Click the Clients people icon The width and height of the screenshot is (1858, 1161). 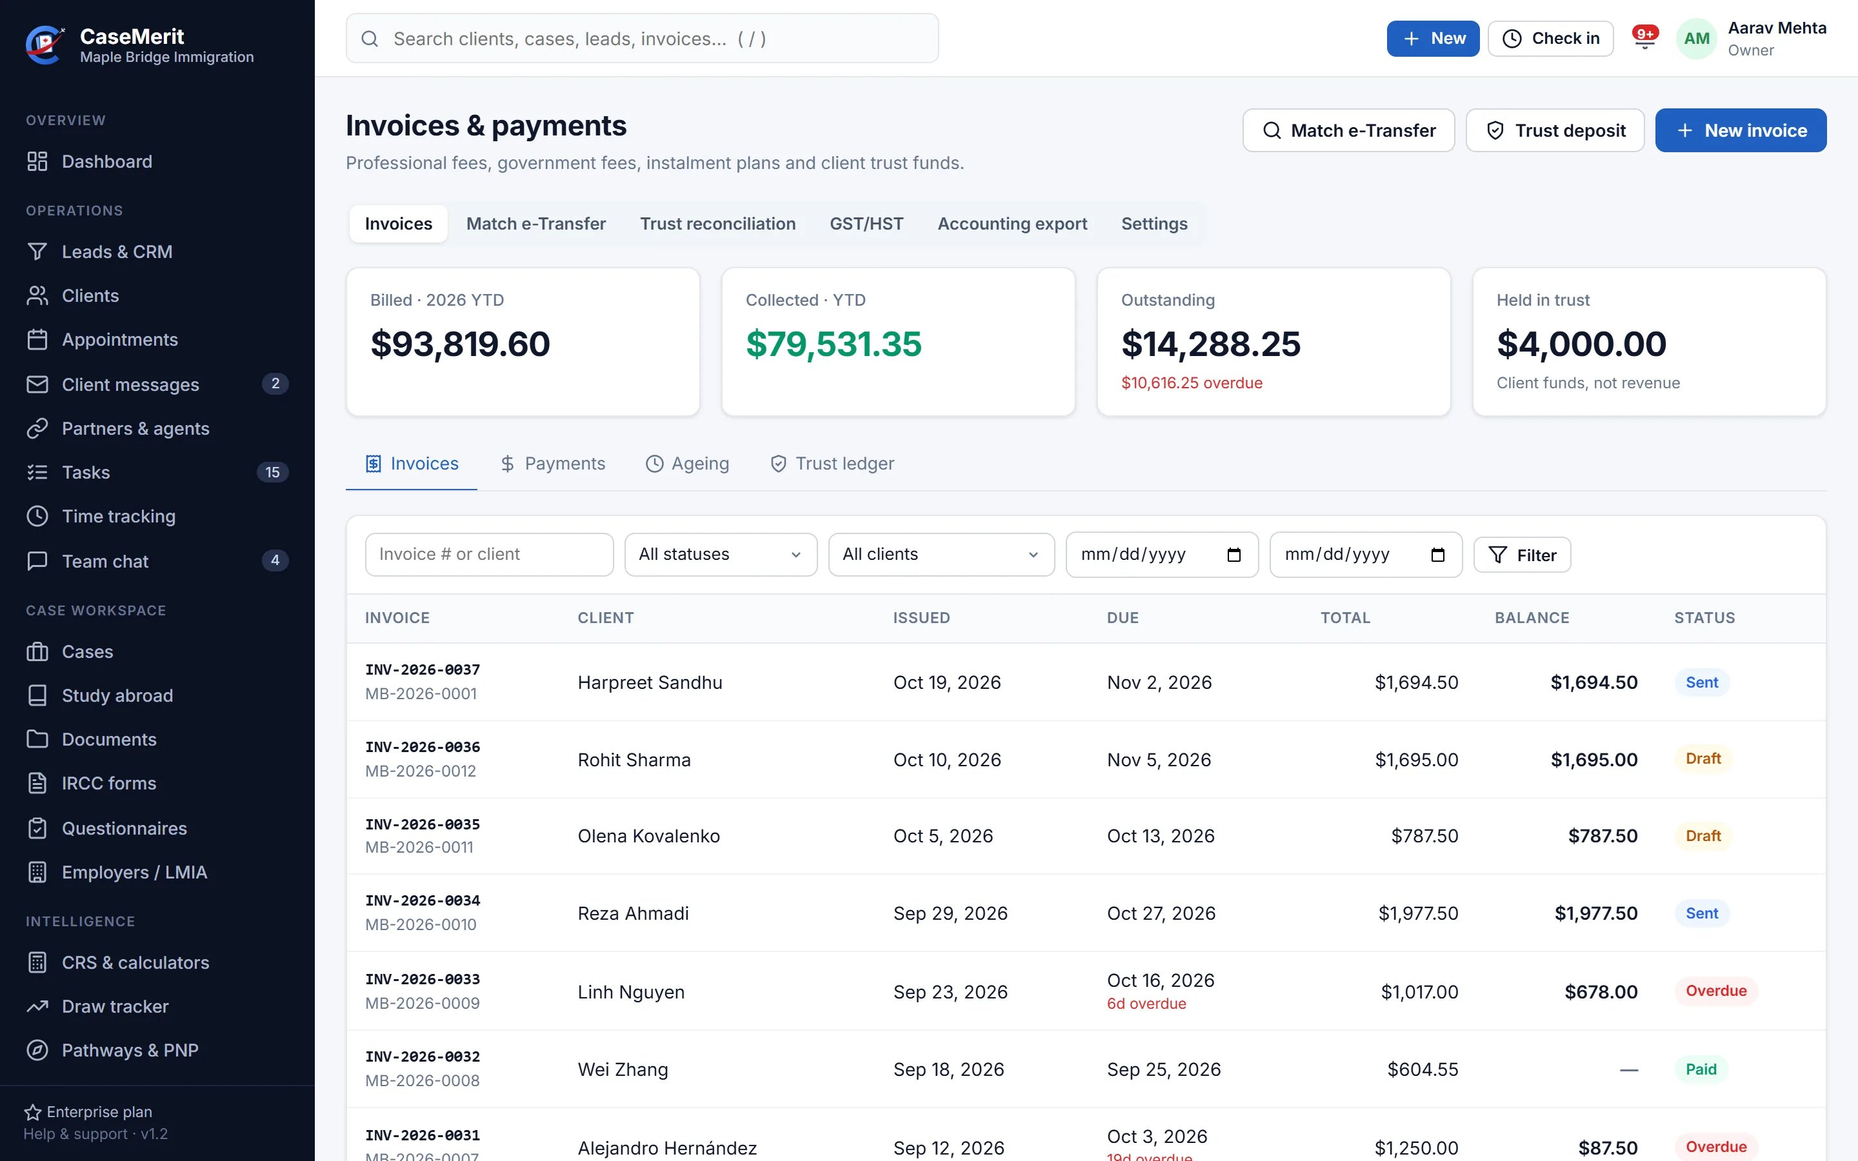37,295
